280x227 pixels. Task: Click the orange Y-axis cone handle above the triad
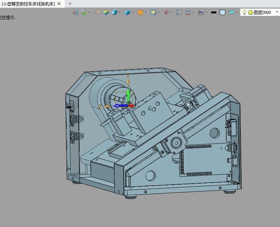pos(128,82)
